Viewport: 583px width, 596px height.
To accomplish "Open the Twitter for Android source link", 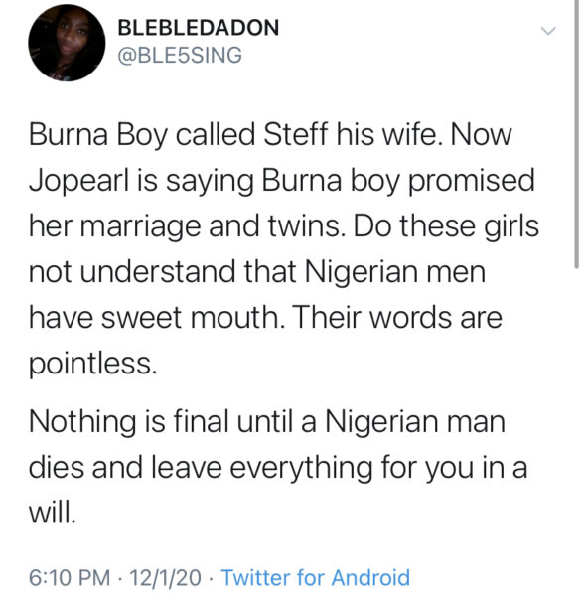I will 316,577.
